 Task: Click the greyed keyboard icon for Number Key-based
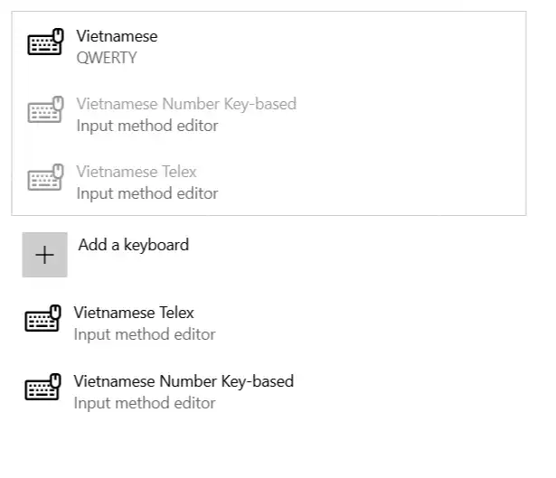pos(45,109)
